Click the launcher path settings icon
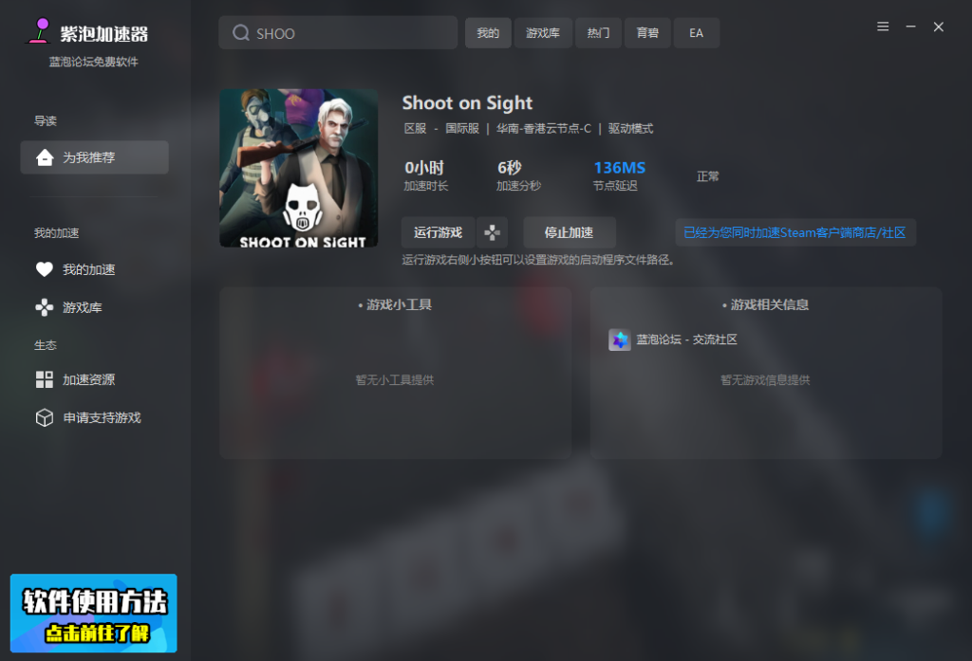Viewport: 972px width, 661px height. pyautogui.click(x=493, y=232)
